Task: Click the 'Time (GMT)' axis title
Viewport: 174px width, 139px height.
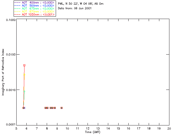Action: coord(92,132)
